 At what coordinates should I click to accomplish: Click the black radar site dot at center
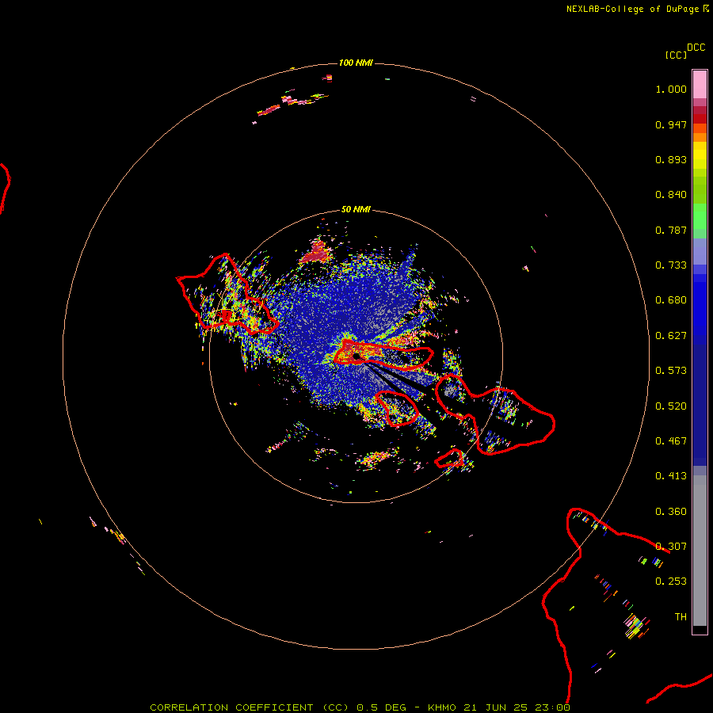tap(356, 356)
